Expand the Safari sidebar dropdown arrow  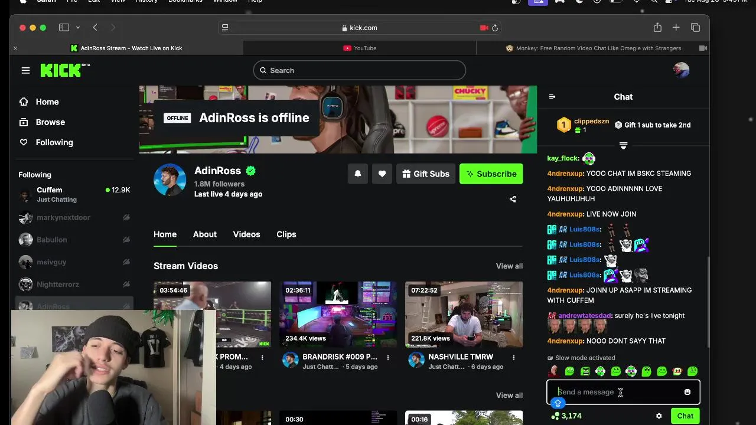click(x=77, y=28)
